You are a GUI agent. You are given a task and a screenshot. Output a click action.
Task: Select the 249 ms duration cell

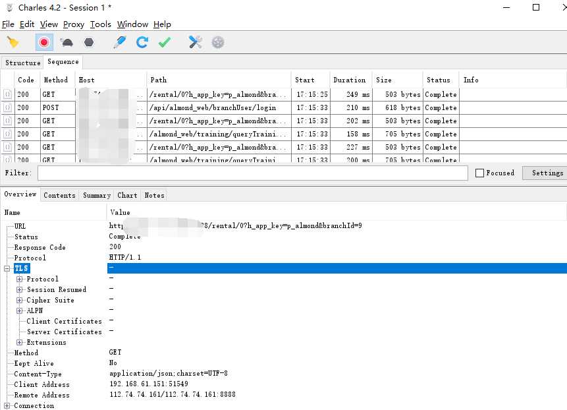click(x=351, y=94)
